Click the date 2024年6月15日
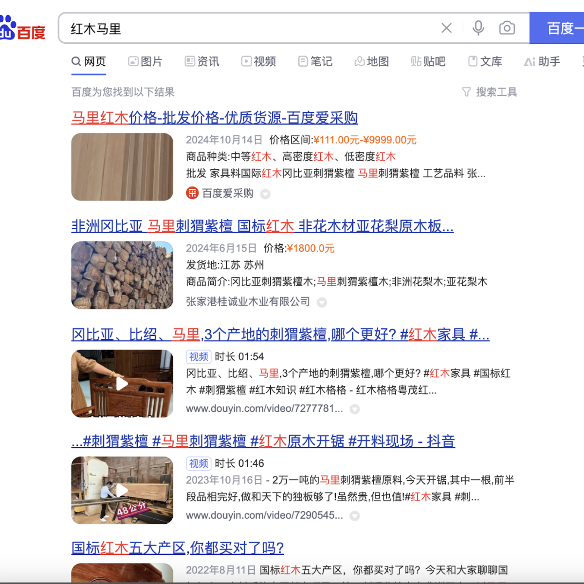 tap(221, 249)
